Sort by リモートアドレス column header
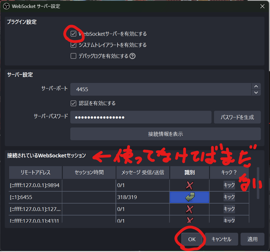This screenshot has width=270, height=252. click(36, 172)
